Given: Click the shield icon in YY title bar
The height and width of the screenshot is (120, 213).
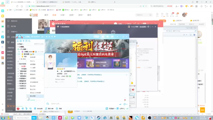Looking at the screenshot, I should click(x=55, y=37).
